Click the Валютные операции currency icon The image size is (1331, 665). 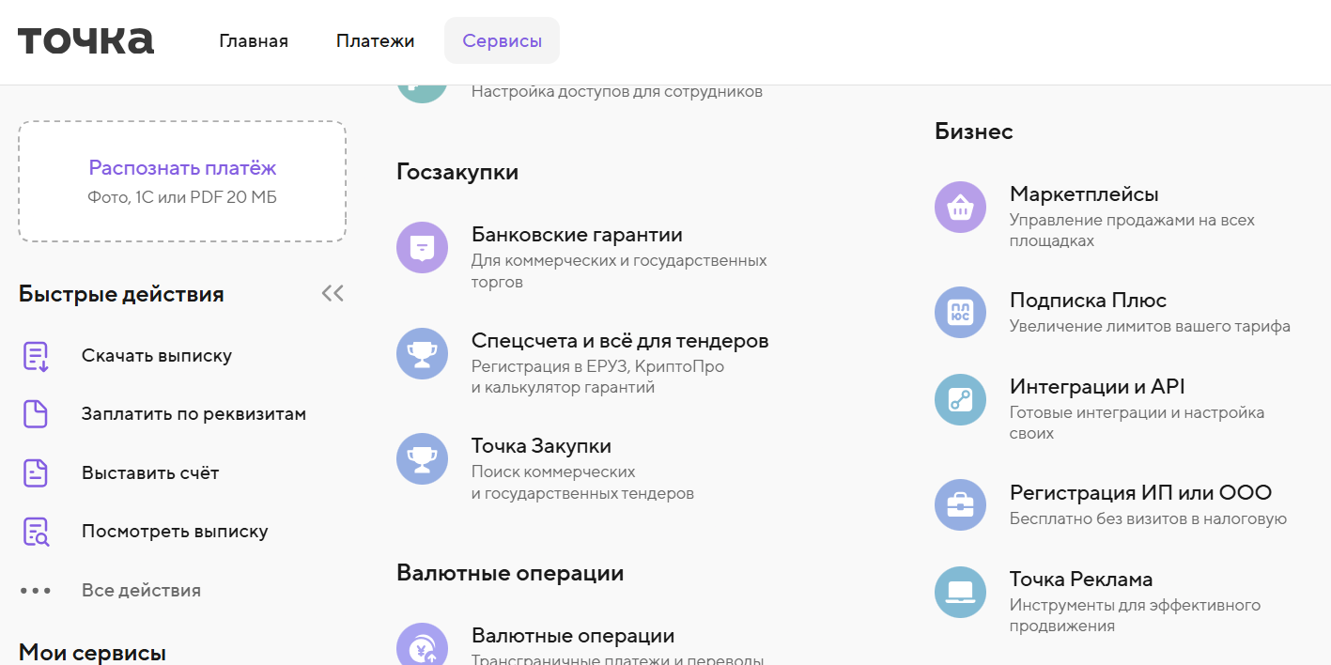click(x=422, y=646)
